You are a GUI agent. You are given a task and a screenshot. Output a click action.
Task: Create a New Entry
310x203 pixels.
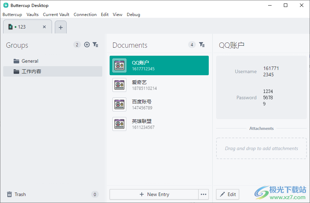coord(154,194)
